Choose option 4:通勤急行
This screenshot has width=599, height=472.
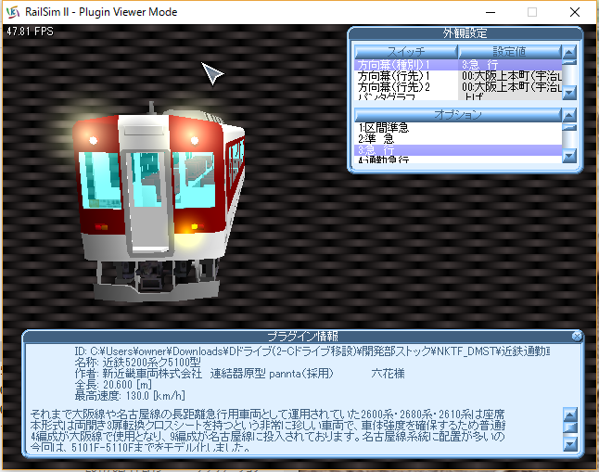click(458, 159)
